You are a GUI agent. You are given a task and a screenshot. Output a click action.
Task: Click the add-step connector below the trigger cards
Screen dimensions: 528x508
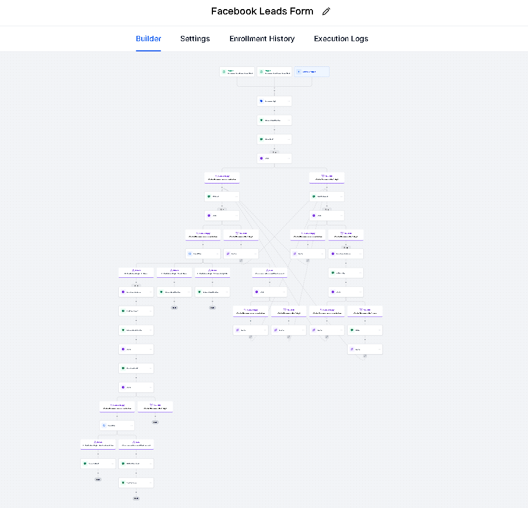274,90
